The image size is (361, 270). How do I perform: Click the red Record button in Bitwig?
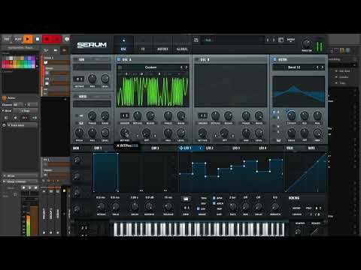coord(47,39)
